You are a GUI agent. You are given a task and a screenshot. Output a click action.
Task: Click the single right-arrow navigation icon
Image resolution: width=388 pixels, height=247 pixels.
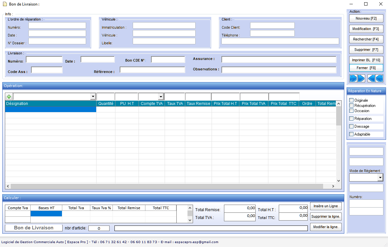pos(361,79)
